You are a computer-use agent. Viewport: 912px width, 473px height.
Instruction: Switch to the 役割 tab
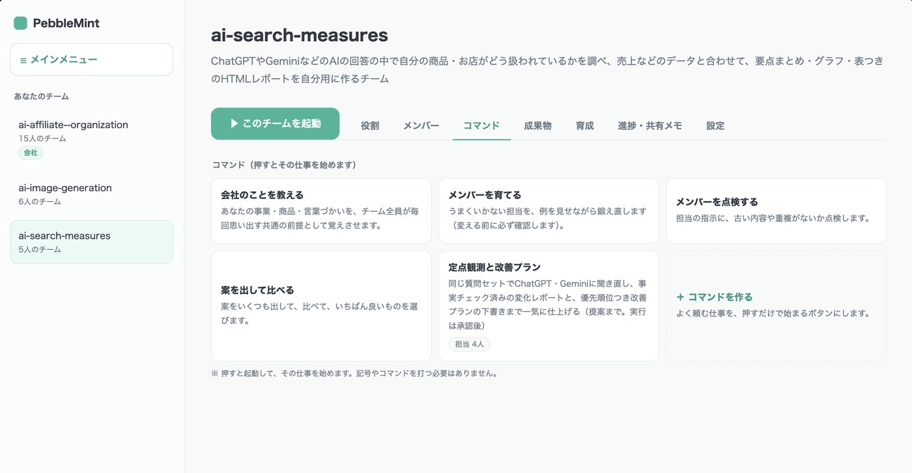[x=370, y=126]
